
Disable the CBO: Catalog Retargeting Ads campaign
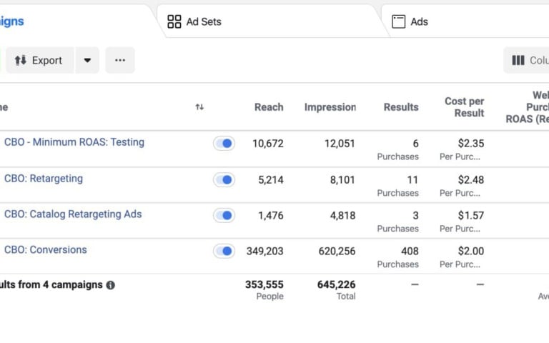224,216
